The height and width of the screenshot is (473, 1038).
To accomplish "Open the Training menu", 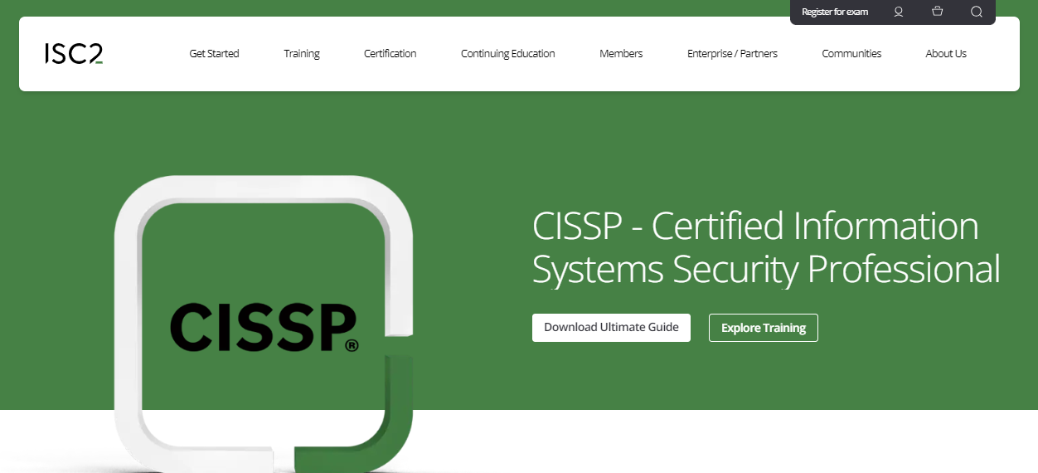I will pyautogui.click(x=302, y=54).
